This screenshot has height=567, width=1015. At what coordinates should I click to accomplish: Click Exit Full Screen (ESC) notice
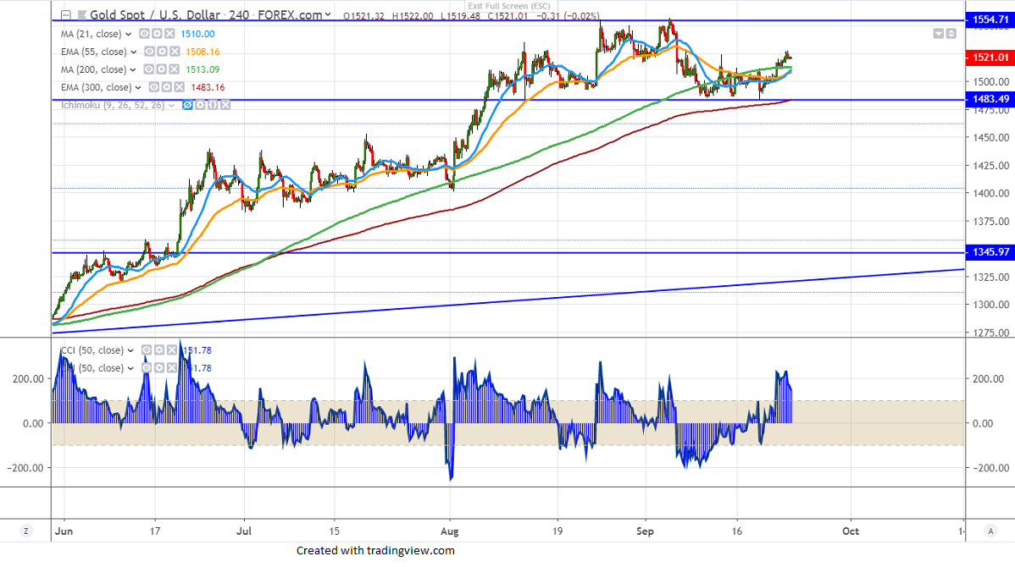[509, 6]
